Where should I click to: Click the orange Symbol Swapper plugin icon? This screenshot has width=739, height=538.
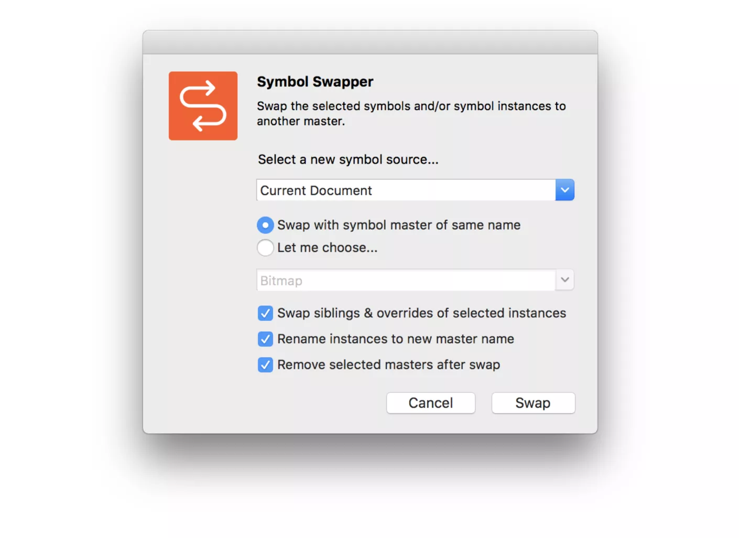click(x=203, y=106)
